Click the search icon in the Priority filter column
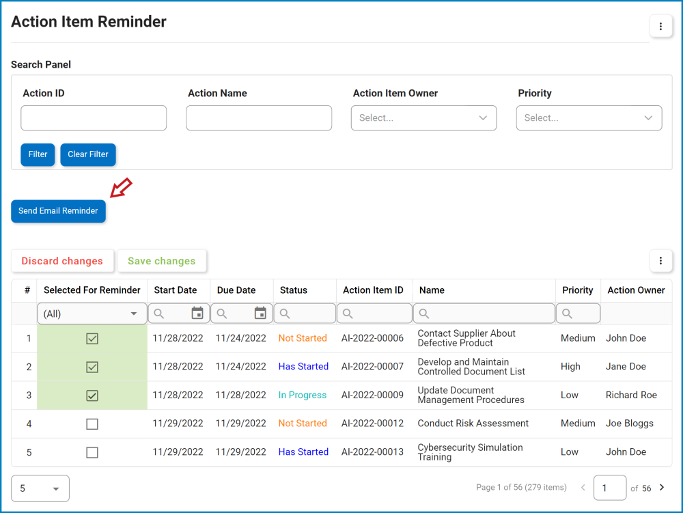 click(x=566, y=313)
